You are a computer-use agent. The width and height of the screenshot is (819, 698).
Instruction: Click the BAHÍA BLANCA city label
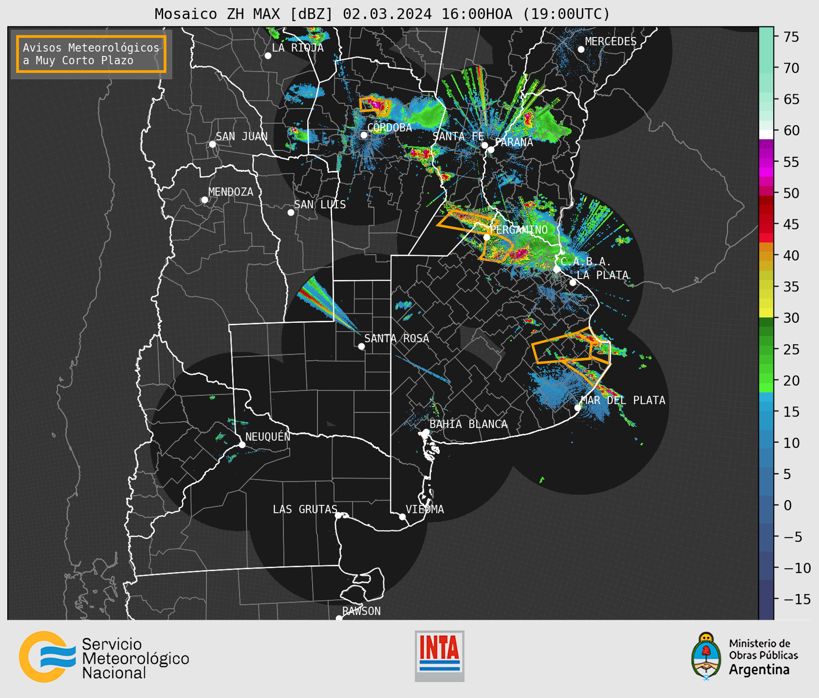click(x=468, y=424)
